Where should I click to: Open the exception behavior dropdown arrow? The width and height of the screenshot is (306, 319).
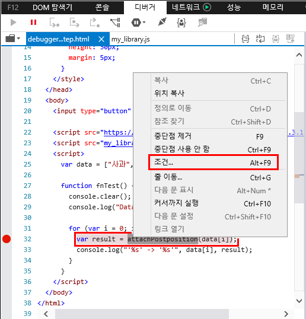(144, 22)
